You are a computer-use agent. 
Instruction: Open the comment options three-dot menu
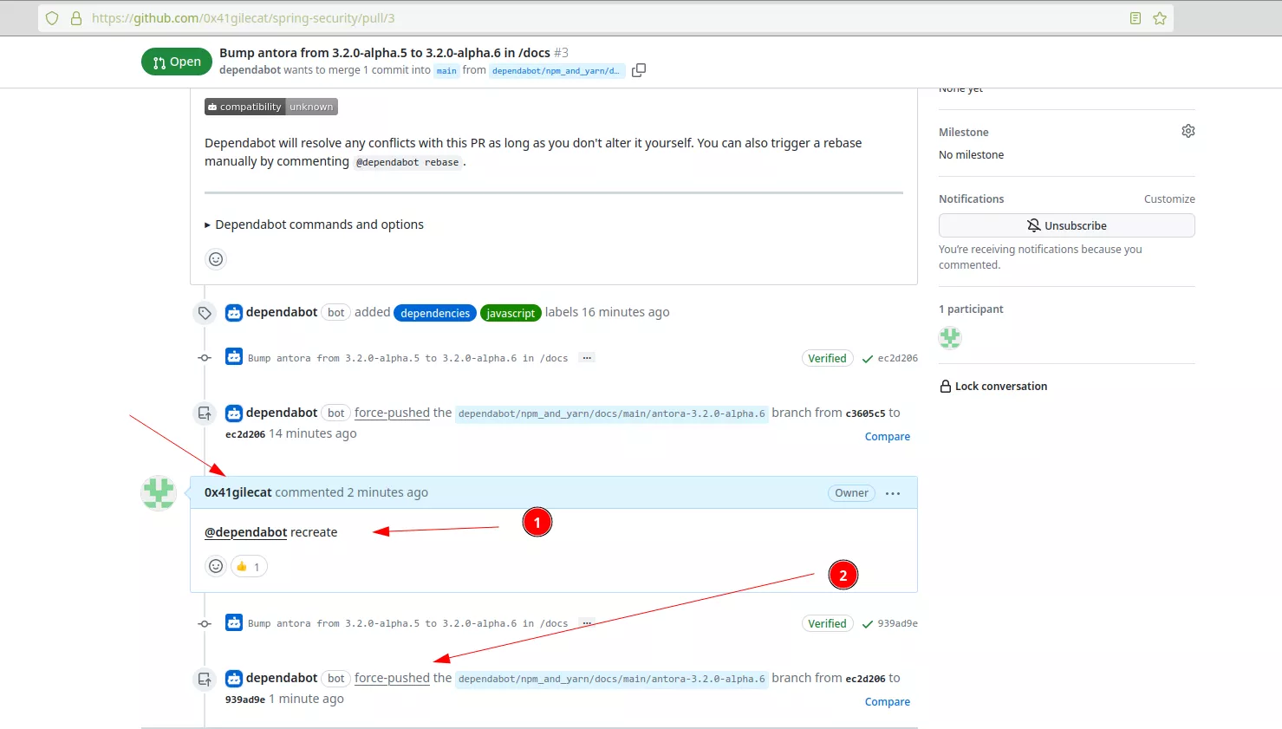pyautogui.click(x=893, y=493)
